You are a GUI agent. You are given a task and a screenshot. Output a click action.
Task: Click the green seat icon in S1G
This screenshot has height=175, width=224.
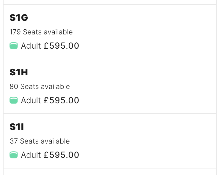pyautogui.click(x=14, y=46)
